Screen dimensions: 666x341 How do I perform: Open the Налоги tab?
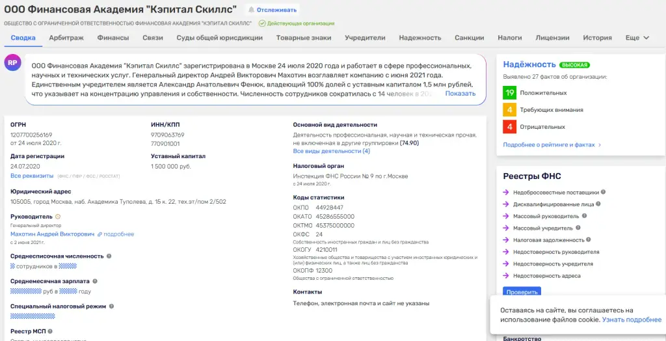pyautogui.click(x=510, y=38)
